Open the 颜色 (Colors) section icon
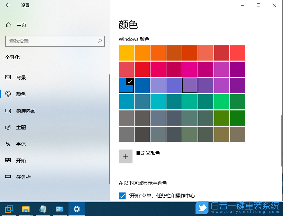Image resolution: width=283 pixels, height=216 pixels. (8, 94)
